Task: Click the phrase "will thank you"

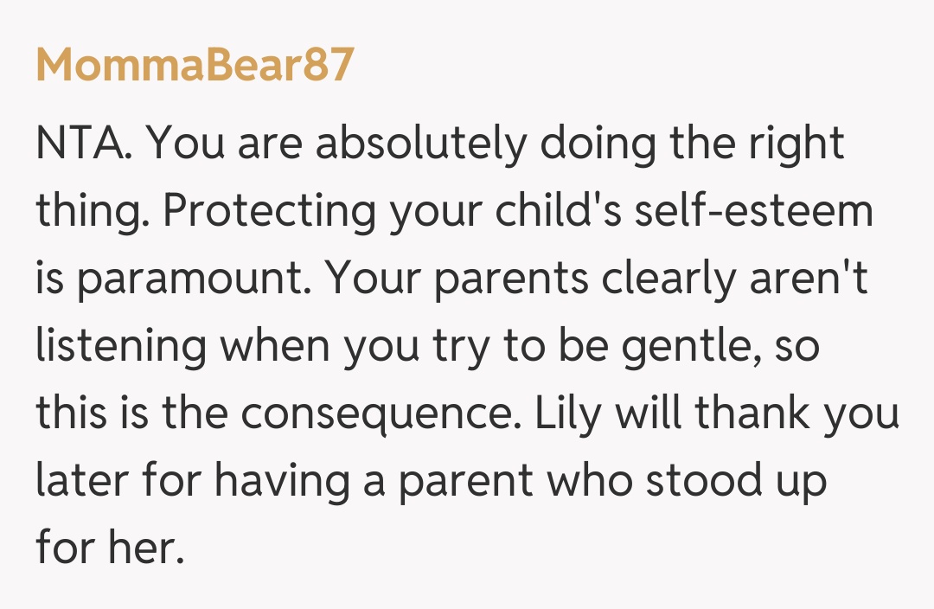Action: coord(757,413)
